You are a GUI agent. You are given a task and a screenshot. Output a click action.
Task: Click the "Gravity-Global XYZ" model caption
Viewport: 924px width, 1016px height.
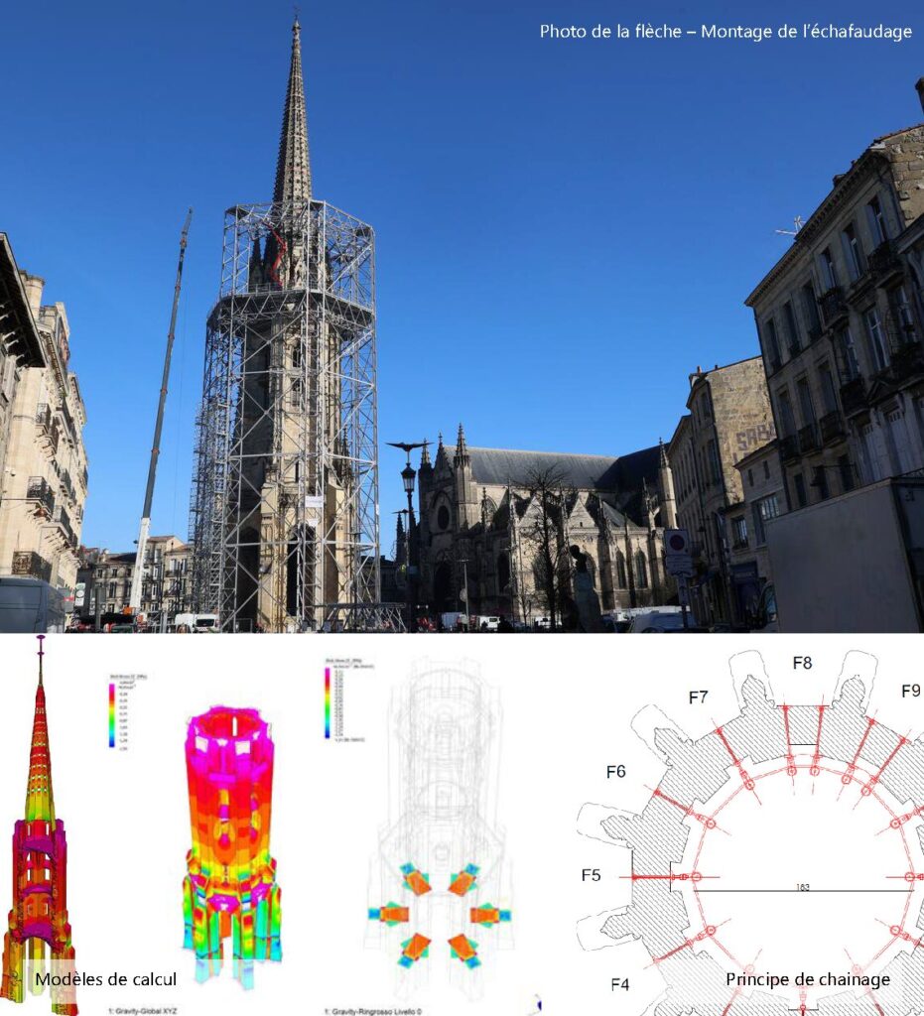pos(142,1010)
